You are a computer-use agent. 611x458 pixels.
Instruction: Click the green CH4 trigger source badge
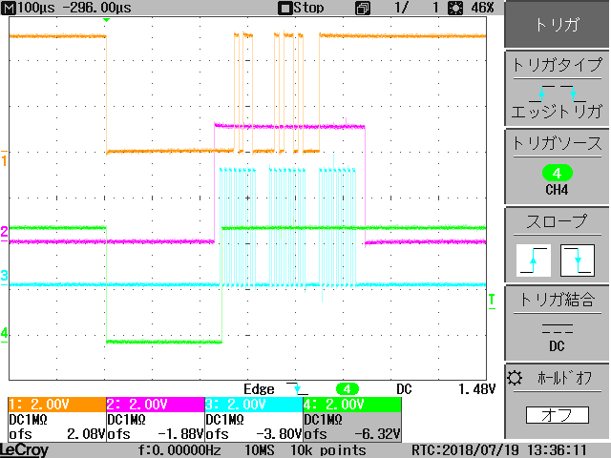pos(558,173)
